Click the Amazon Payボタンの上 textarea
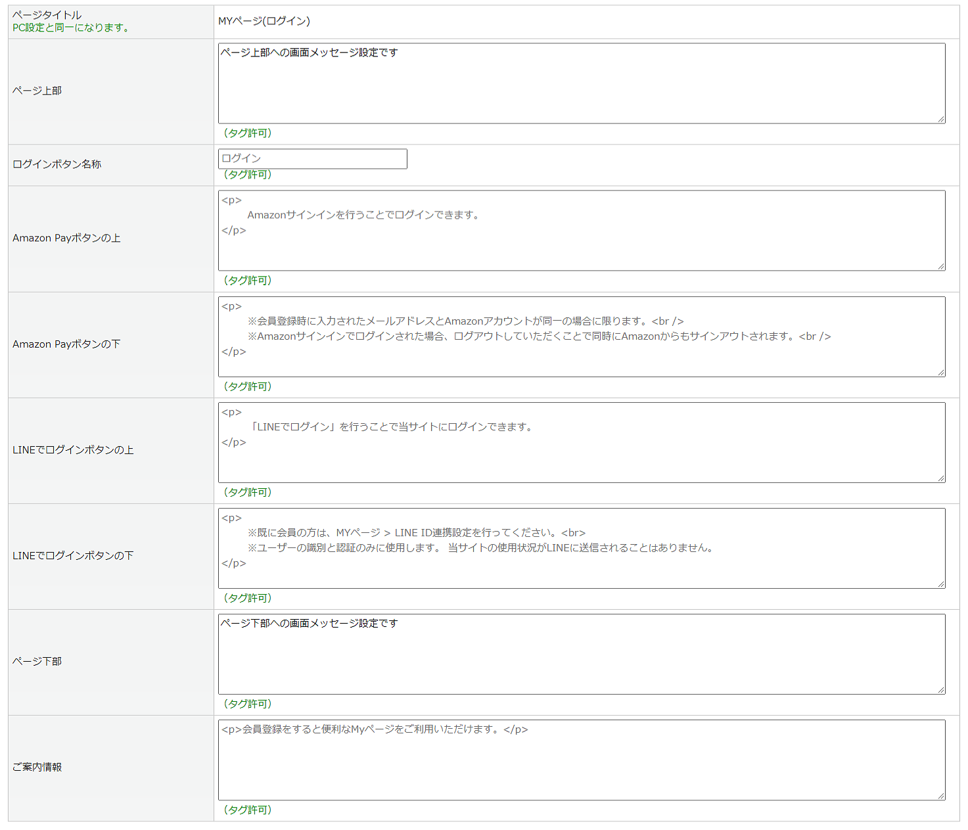 click(582, 231)
